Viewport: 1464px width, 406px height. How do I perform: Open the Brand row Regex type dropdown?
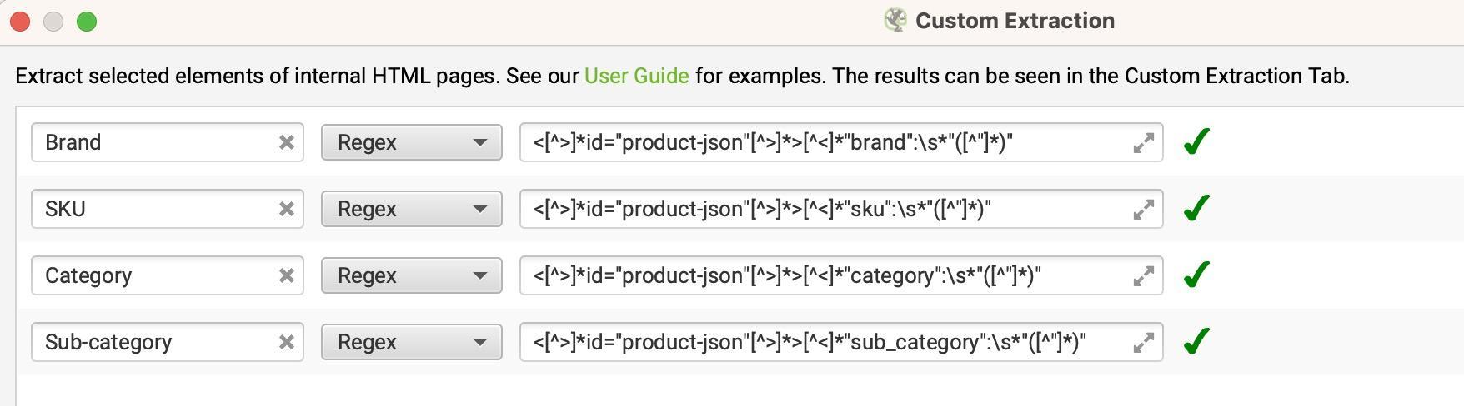click(411, 142)
